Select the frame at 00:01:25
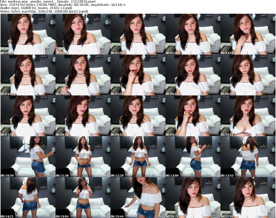 pyautogui.click(x=83, y=34)
